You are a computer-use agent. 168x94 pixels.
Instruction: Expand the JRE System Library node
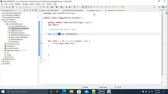[x=3, y=50]
